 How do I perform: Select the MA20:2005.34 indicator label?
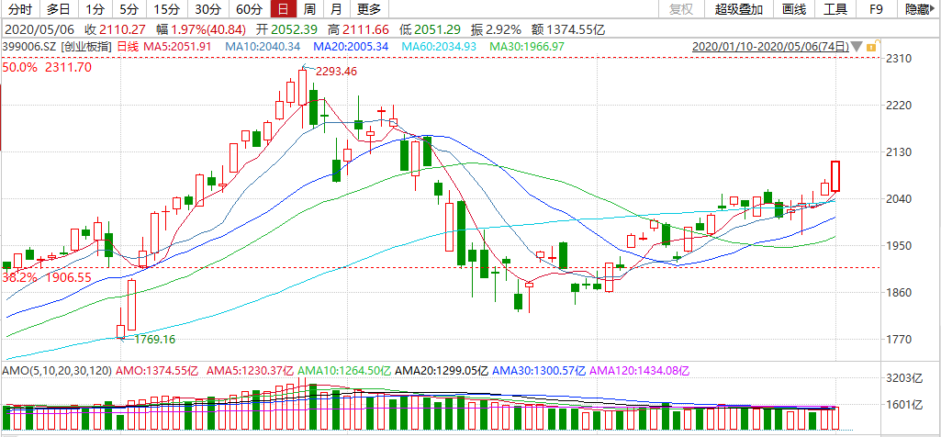(351, 46)
